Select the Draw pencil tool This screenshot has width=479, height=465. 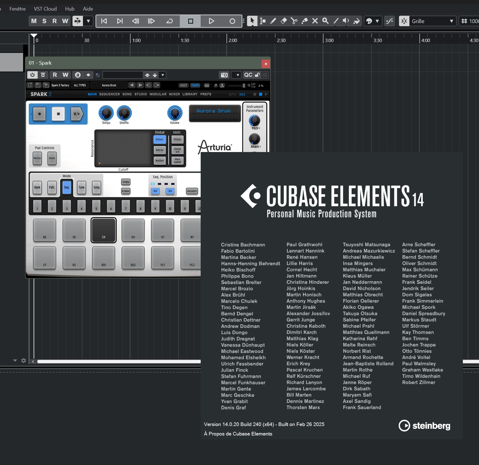coord(273,21)
